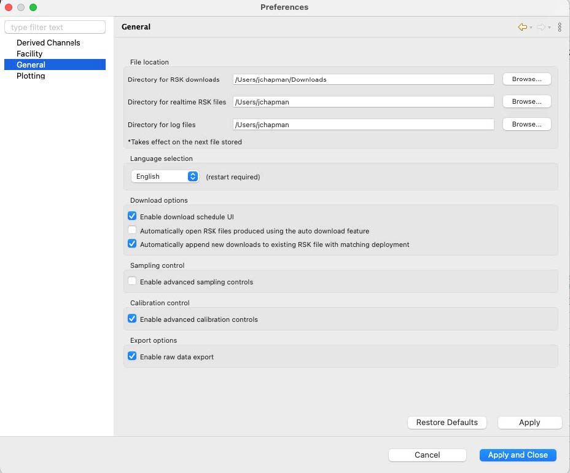
Task: Open the English language selection dropdown
Action: (x=165, y=176)
